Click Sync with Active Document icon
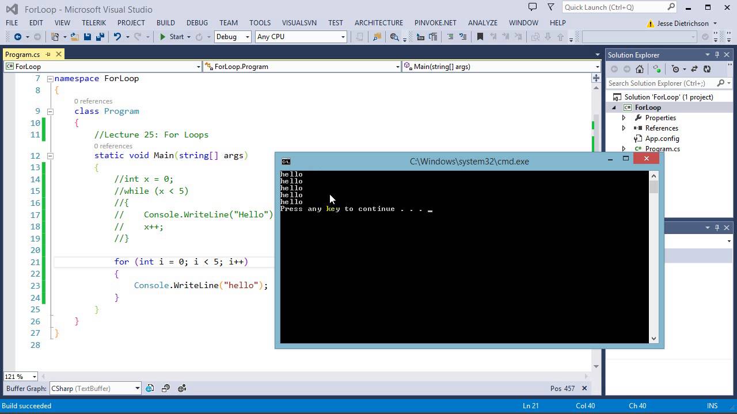The height and width of the screenshot is (414, 737). tap(694, 69)
